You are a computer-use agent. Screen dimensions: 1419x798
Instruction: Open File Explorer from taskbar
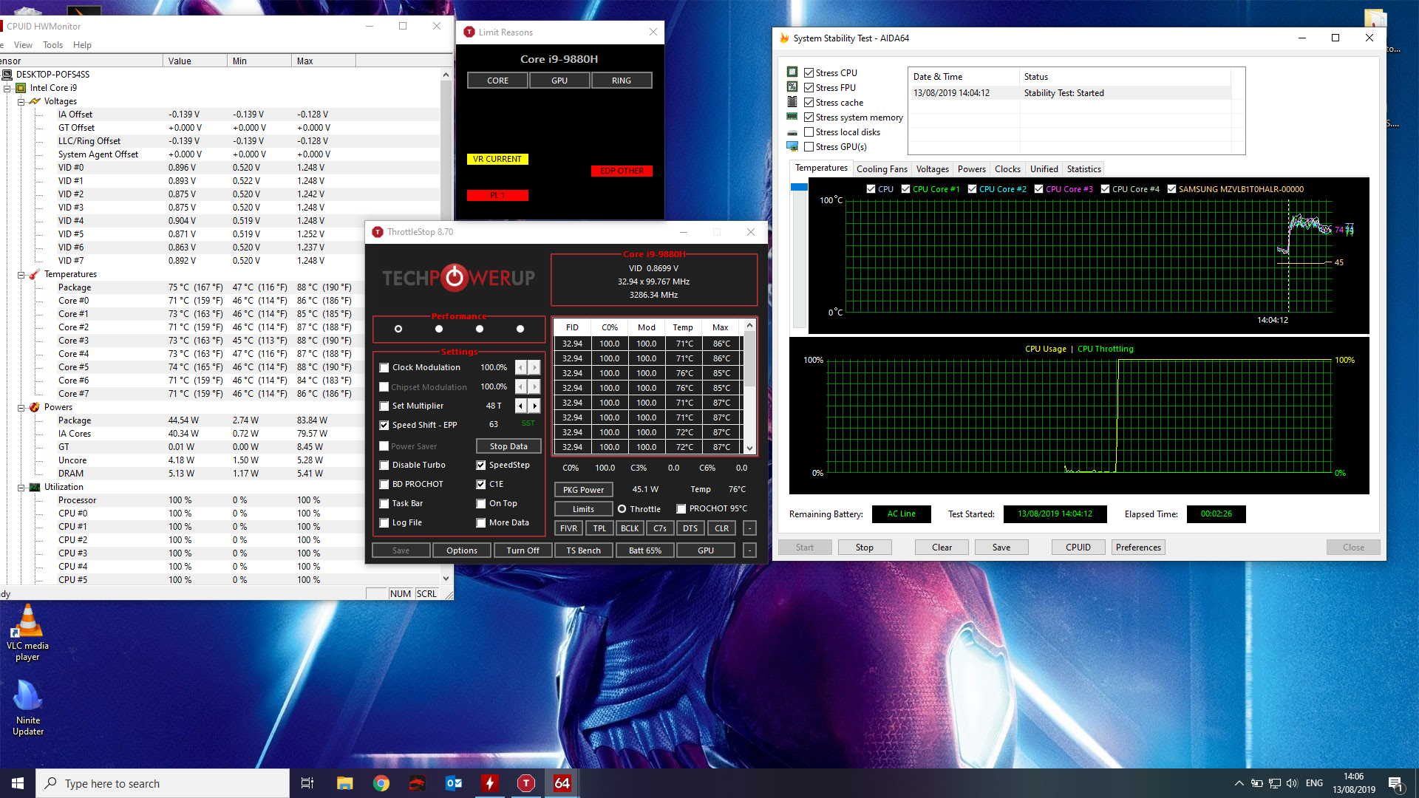click(x=344, y=783)
